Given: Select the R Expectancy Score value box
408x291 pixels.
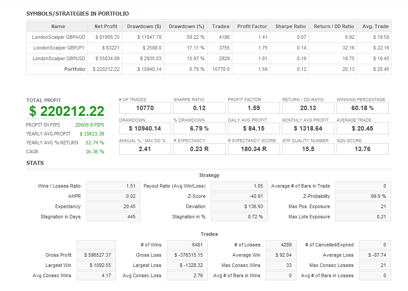Looking at the screenshot, I should point(253,149).
